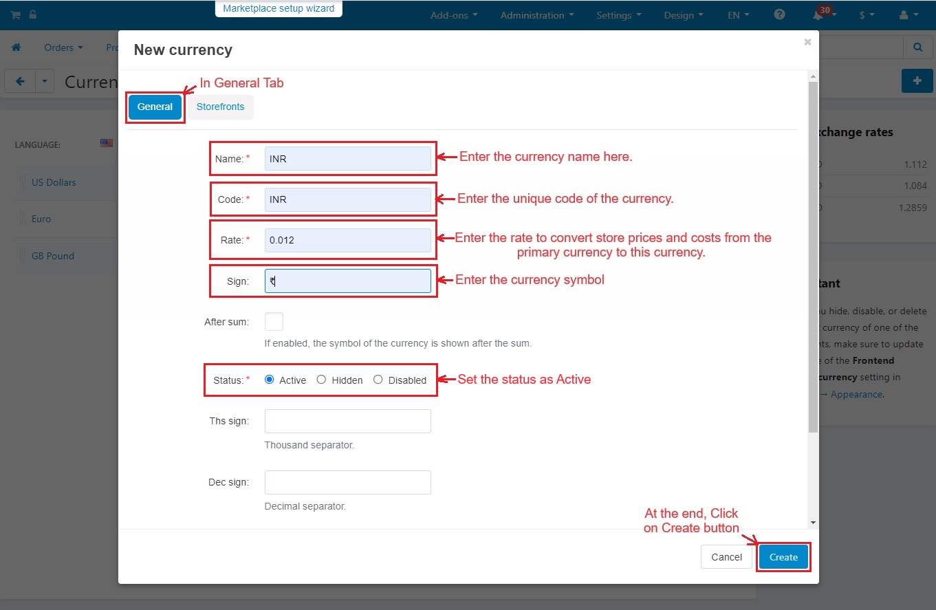Open the help question mark icon

[x=779, y=14]
